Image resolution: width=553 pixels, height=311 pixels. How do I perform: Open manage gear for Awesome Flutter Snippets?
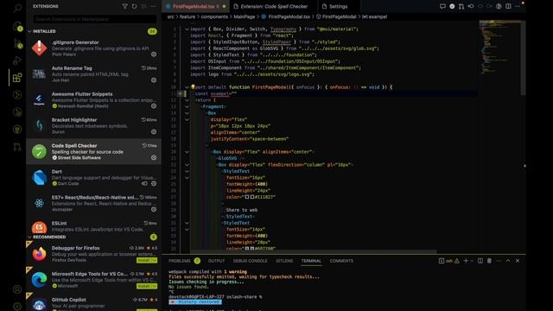[154, 105]
